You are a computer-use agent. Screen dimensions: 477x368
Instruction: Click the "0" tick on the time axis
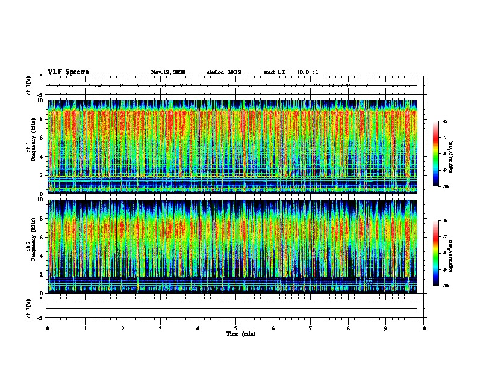pos(48,328)
